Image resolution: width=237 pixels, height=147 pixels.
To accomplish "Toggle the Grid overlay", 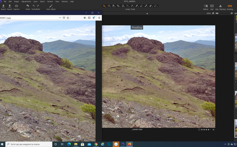I will pos(212,6).
